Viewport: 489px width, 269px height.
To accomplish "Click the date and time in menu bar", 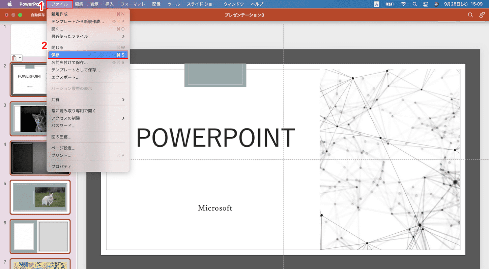I will click(x=463, y=4).
